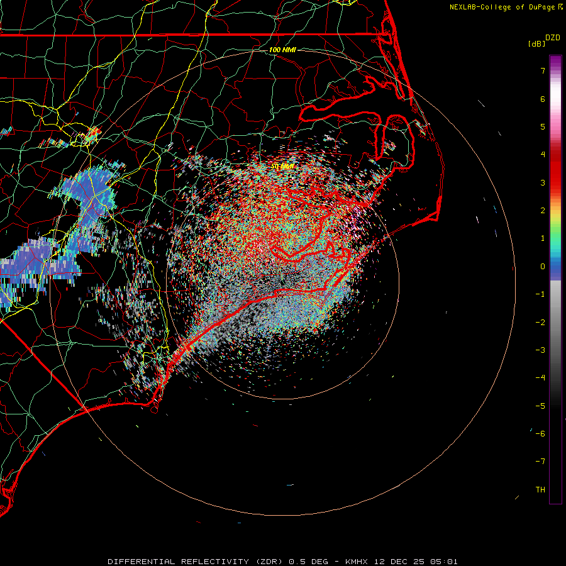Click the -3 value on color scale
Screen dimensions: 566x566
click(x=540, y=350)
